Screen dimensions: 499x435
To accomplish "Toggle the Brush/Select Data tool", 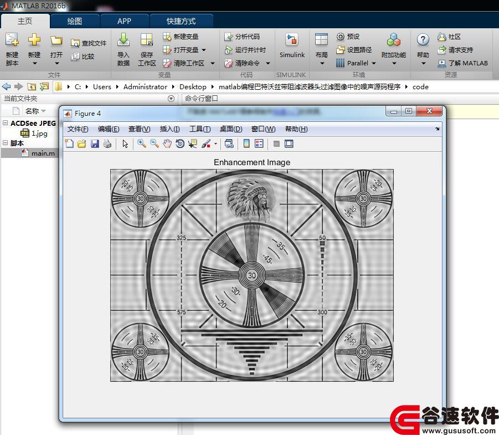I will [x=206, y=144].
